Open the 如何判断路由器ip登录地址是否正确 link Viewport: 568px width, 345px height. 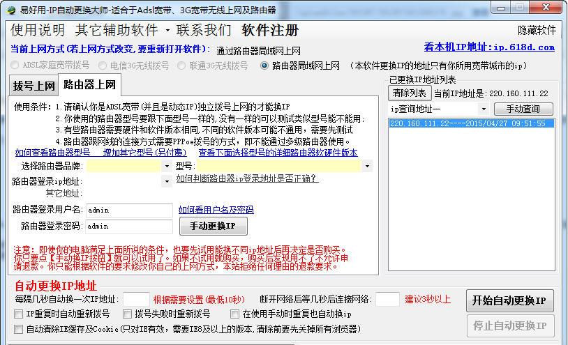click(247, 178)
